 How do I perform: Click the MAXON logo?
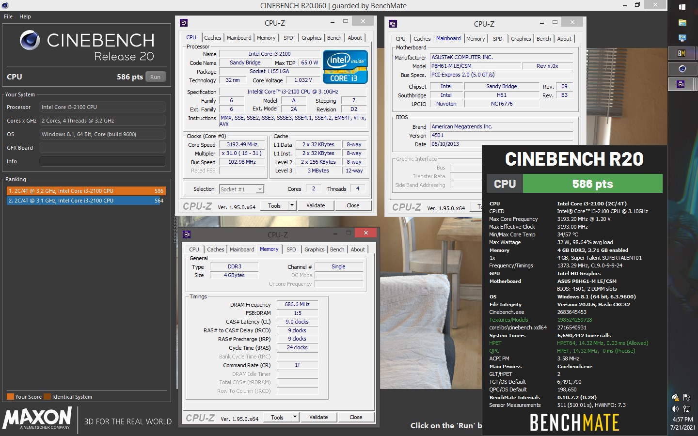pyautogui.click(x=37, y=418)
